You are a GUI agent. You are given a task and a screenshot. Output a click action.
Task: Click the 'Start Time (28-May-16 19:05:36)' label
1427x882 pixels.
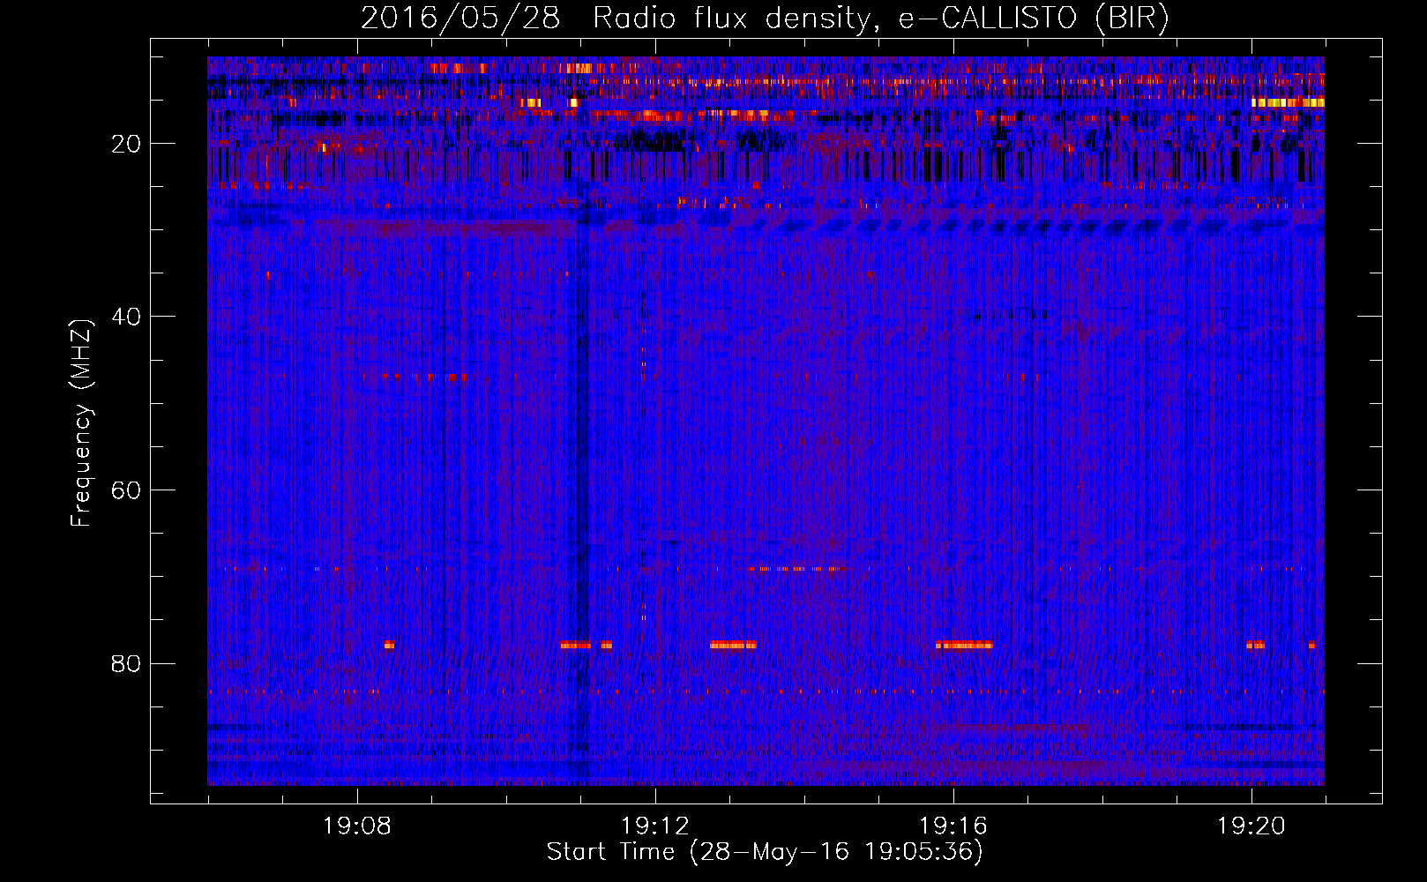pos(765,852)
